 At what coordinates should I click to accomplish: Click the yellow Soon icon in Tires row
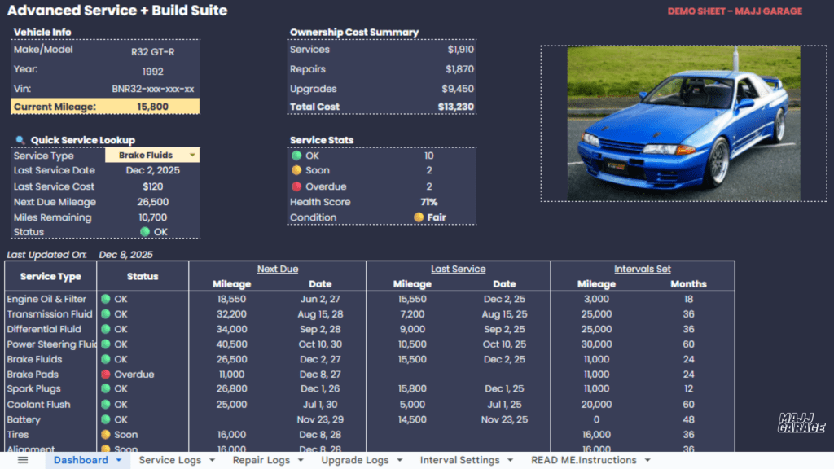105,435
